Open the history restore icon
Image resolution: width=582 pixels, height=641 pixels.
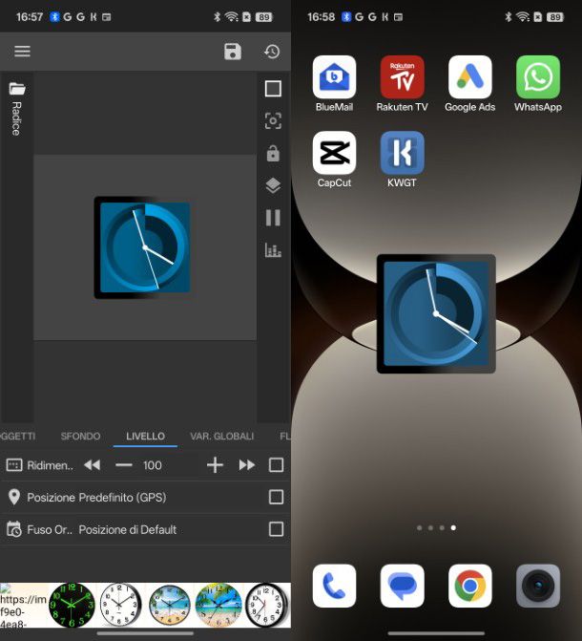coord(272,52)
